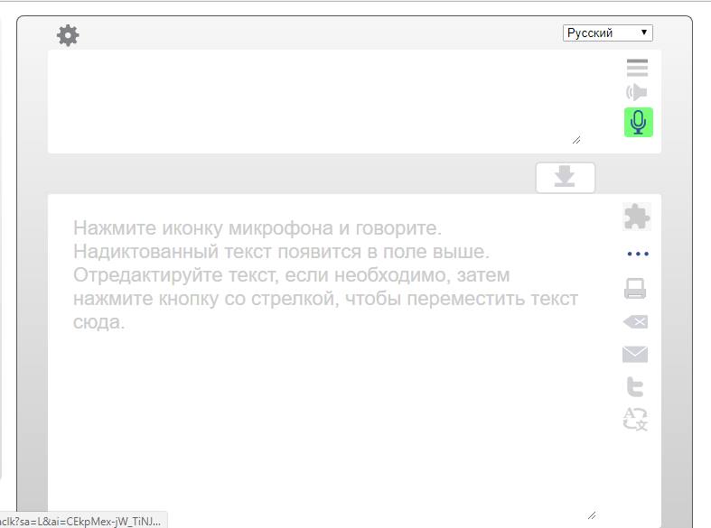Click the three-line menu icon
Screen dimensions: 711x528
tap(637, 68)
